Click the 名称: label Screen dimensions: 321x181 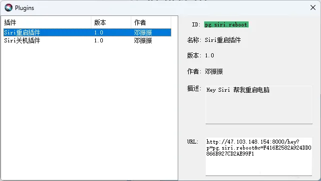pos(194,40)
